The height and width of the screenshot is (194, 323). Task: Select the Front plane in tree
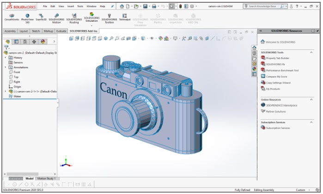pos(14,72)
